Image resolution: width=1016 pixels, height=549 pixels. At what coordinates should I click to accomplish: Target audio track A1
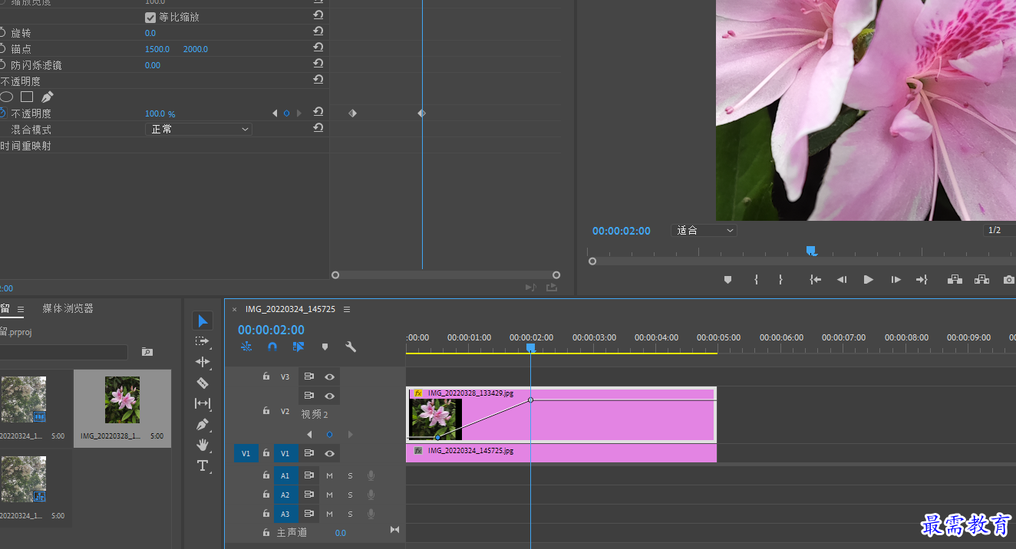click(285, 475)
